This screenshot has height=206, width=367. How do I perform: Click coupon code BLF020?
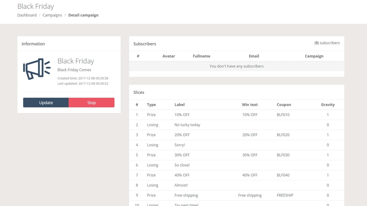tap(283, 135)
